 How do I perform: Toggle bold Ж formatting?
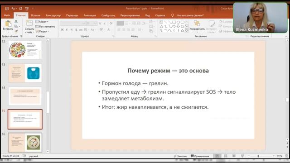(63, 30)
